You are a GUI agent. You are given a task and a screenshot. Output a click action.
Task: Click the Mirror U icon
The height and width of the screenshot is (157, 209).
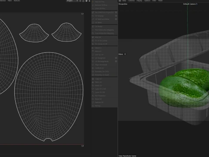click(x=93, y=48)
